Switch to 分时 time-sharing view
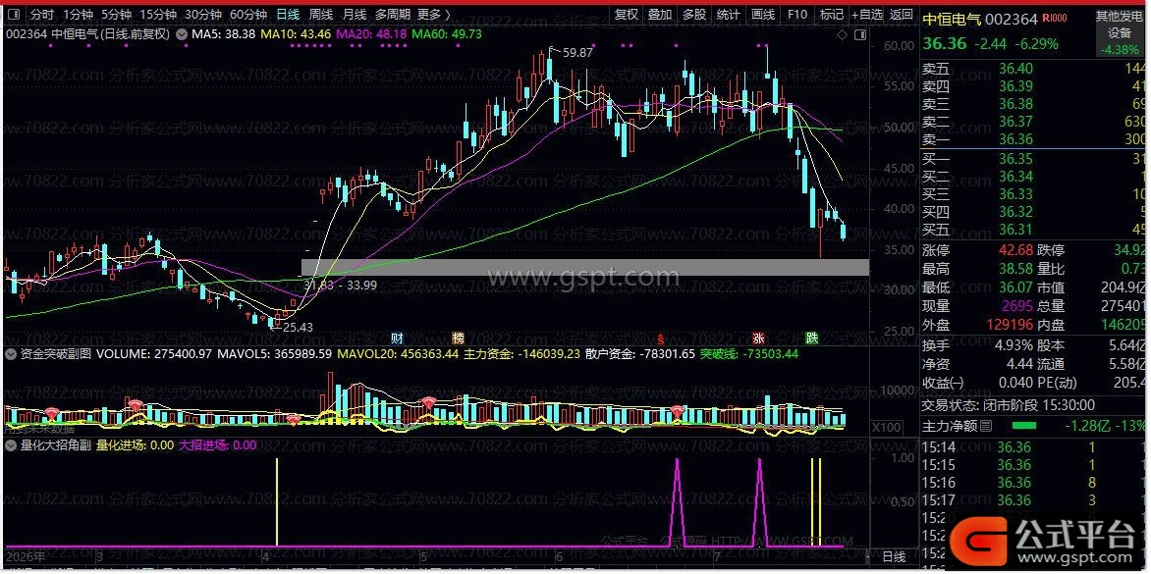The width and height of the screenshot is (1151, 574). coord(42,15)
